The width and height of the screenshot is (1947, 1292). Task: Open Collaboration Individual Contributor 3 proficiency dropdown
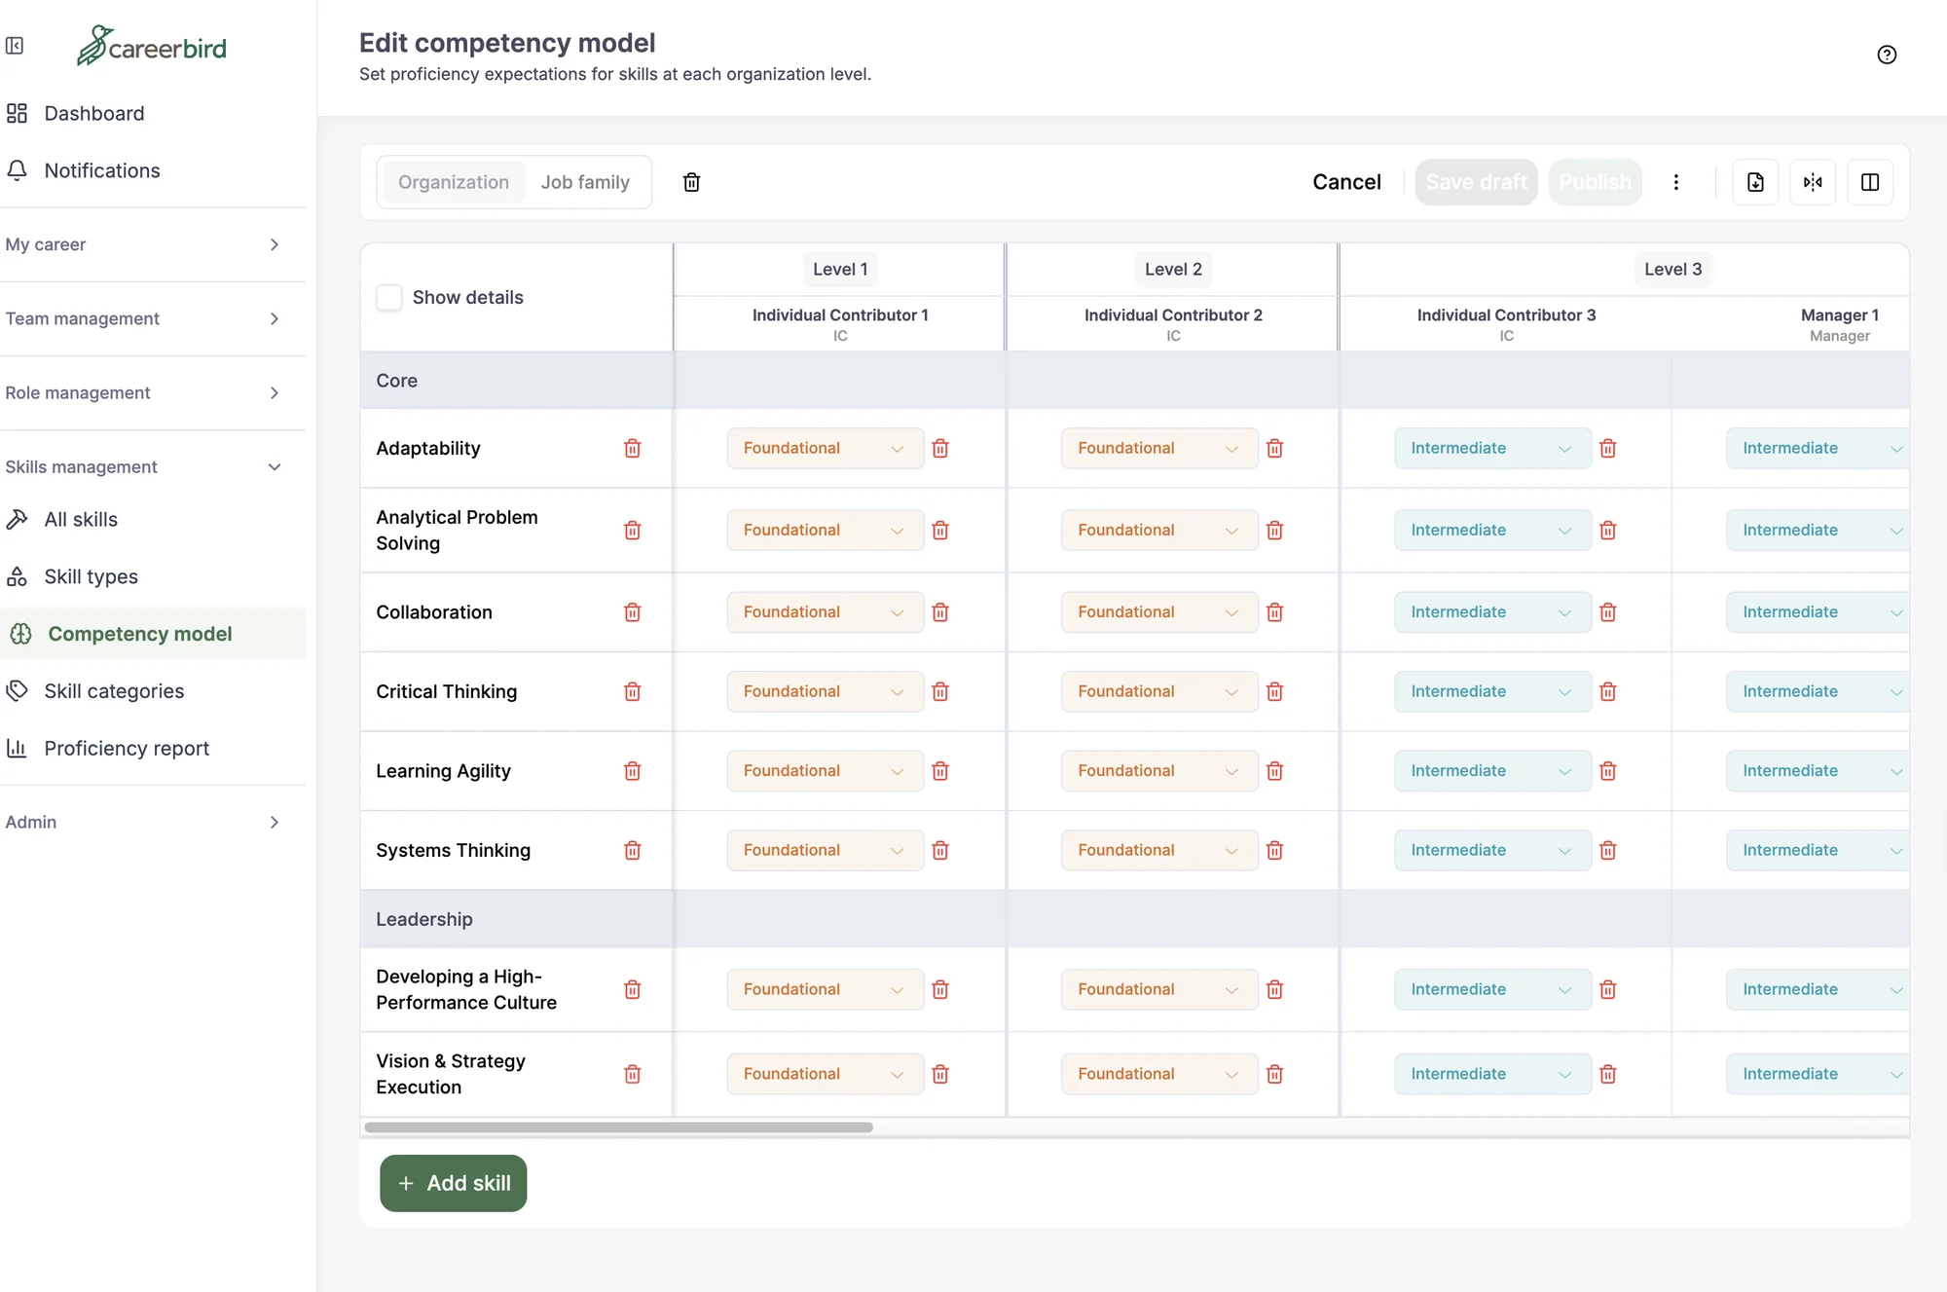click(1492, 611)
